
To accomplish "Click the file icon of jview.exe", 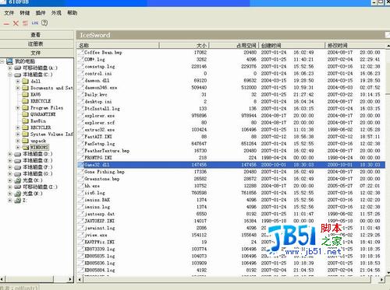I will point(81,235).
